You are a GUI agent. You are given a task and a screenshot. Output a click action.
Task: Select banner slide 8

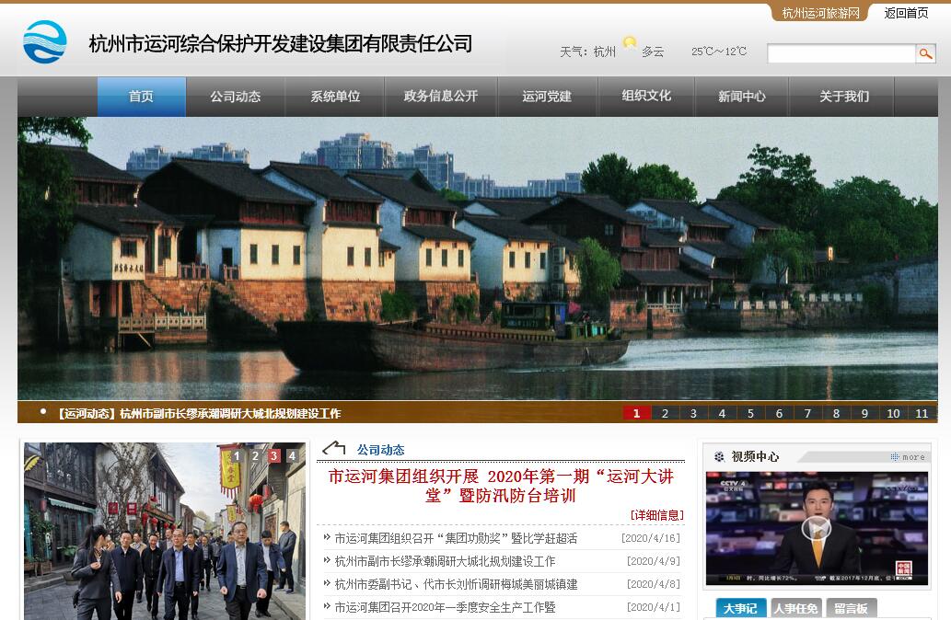pyautogui.click(x=836, y=413)
